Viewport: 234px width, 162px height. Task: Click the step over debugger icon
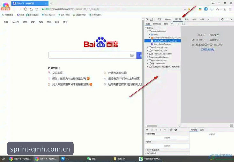tap(152, 130)
